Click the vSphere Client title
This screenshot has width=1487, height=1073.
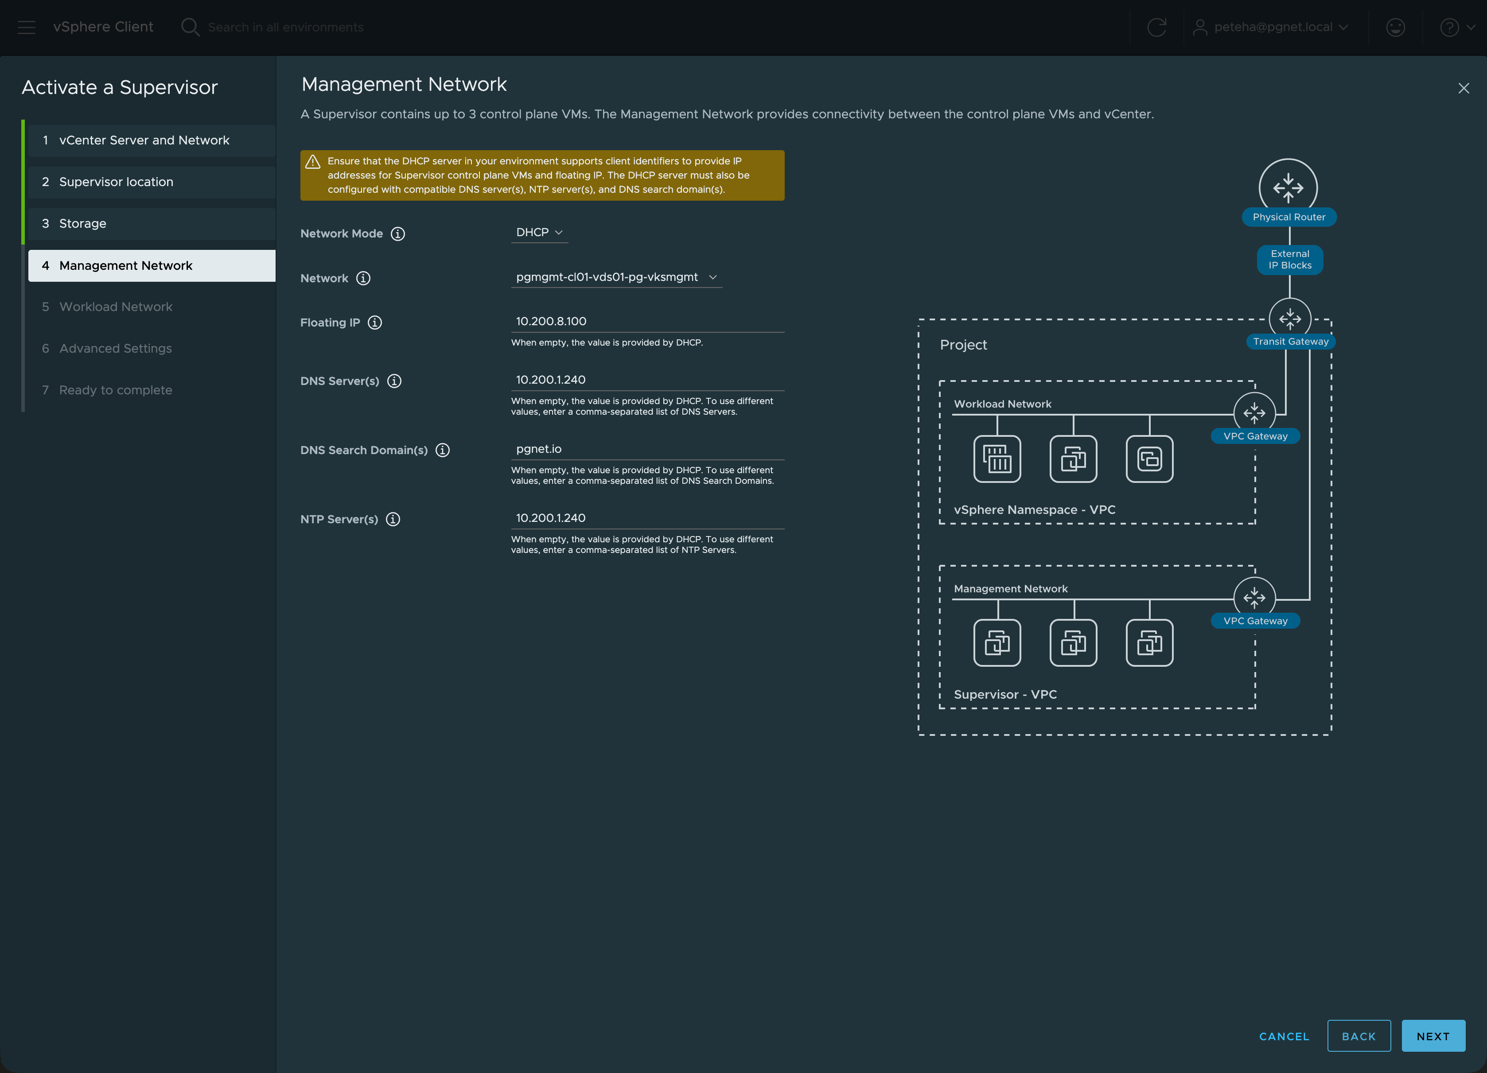click(x=103, y=27)
